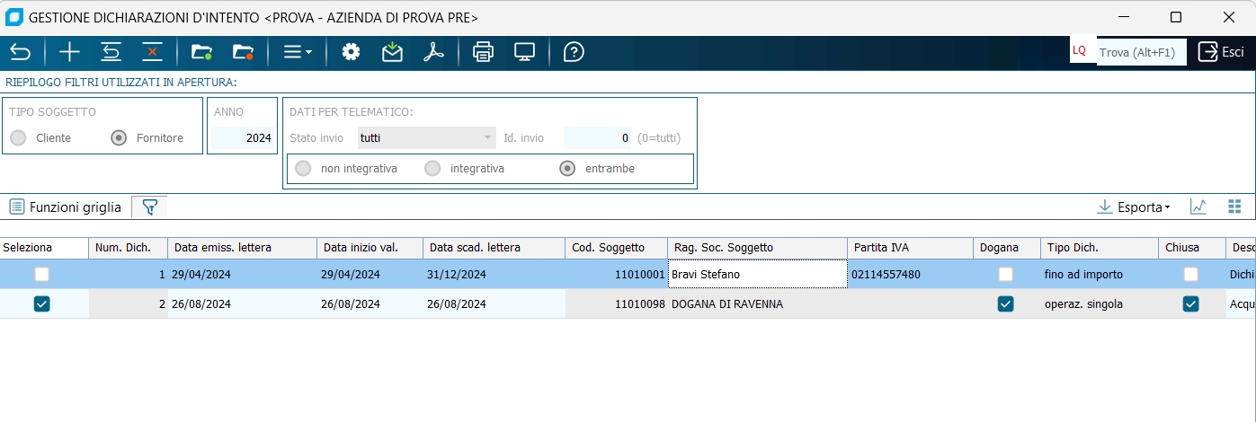This screenshot has height=422, width=1256.
Task: Click the filter funnel tab
Action: (x=150, y=207)
